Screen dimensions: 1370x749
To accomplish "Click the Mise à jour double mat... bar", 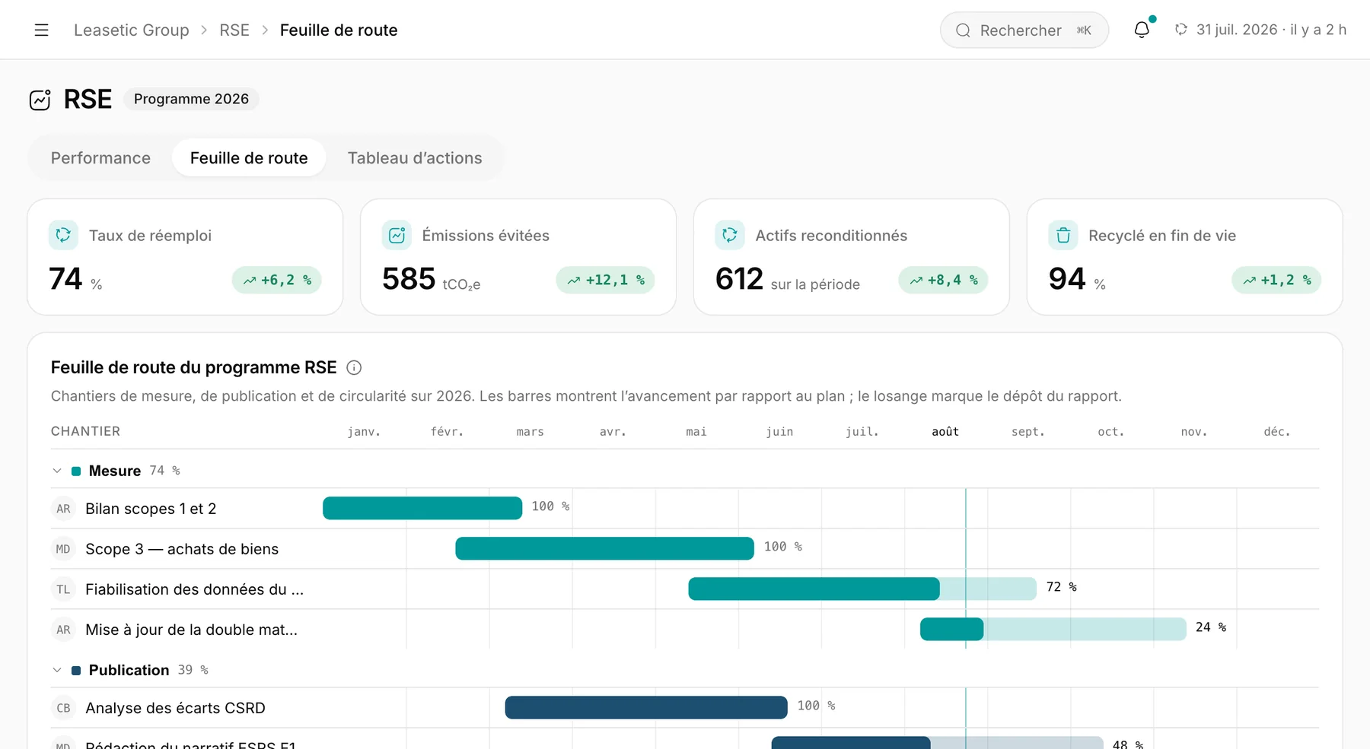I will [1053, 629].
